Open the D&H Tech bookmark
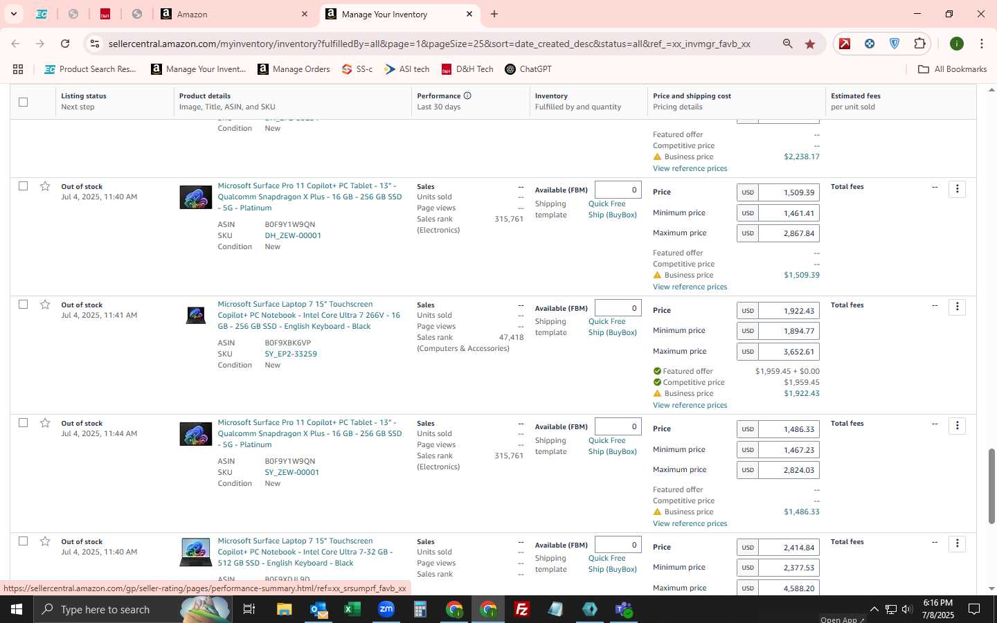The image size is (997, 623). [x=467, y=69]
